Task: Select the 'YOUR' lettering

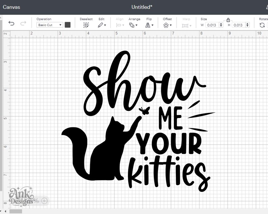Action: pos(169,144)
